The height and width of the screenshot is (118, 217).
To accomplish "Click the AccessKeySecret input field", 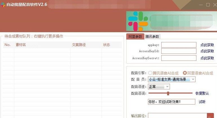I will [x=179, y=58].
